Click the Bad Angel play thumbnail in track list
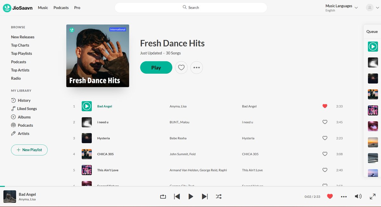The image size is (381, 207). pyautogui.click(x=87, y=106)
